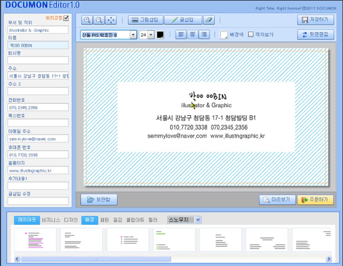The width and height of the screenshot is (343, 266).
Task: Toggle the 배경색 background color box
Action: click(x=224, y=35)
